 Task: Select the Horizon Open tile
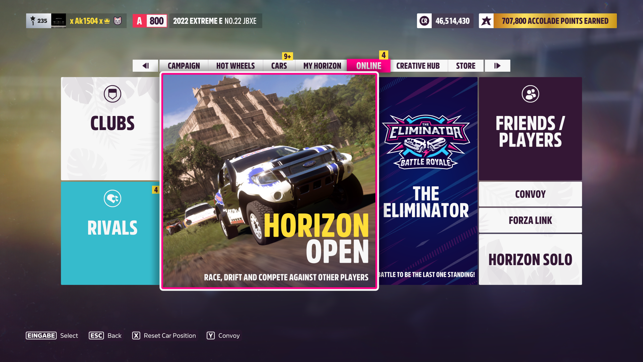point(269,181)
